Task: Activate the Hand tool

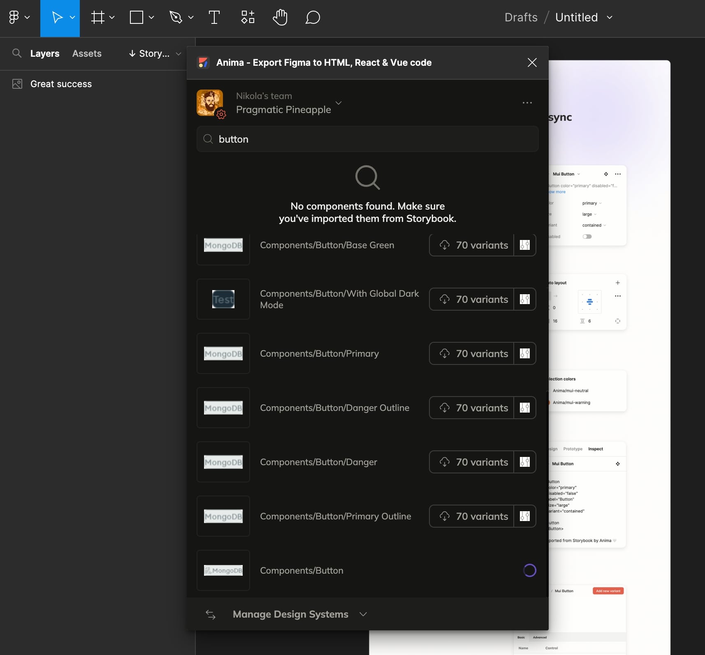Action: point(280,17)
